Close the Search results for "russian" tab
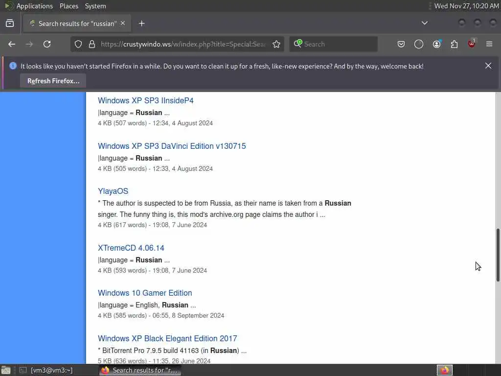The height and width of the screenshot is (376, 501). 123,23
